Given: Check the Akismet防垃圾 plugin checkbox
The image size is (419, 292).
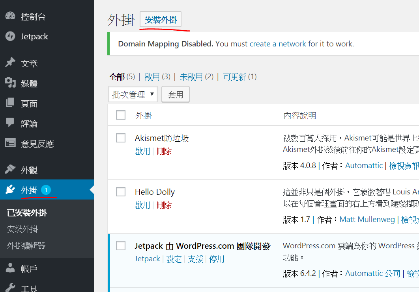Looking at the screenshot, I should coord(121,138).
